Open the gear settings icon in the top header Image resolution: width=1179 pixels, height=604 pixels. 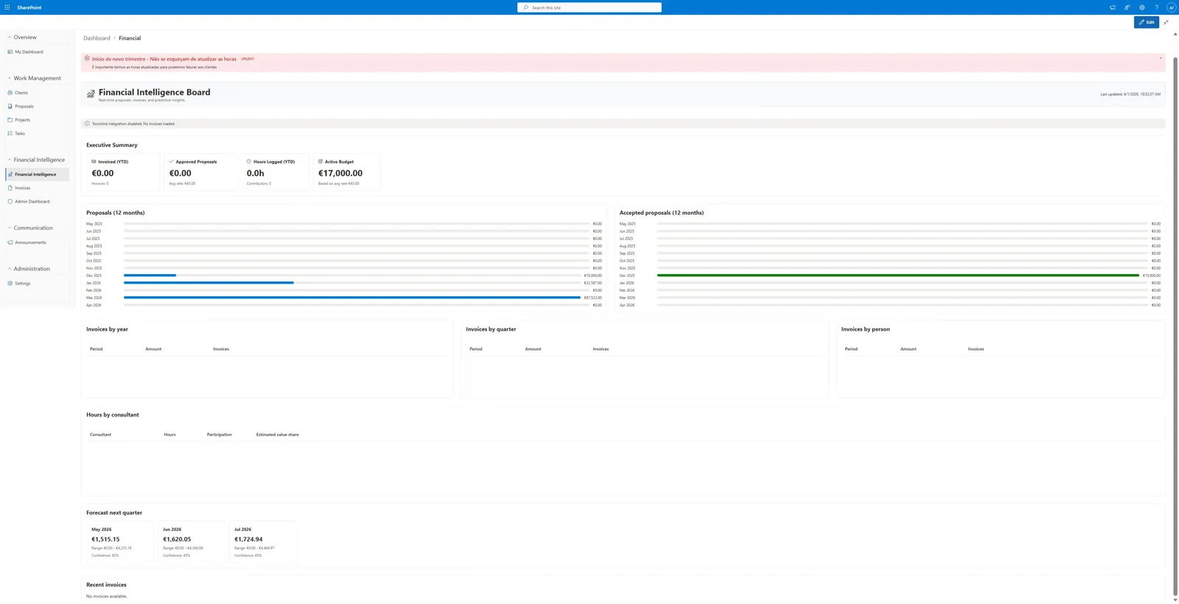pyautogui.click(x=1142, y=7)
